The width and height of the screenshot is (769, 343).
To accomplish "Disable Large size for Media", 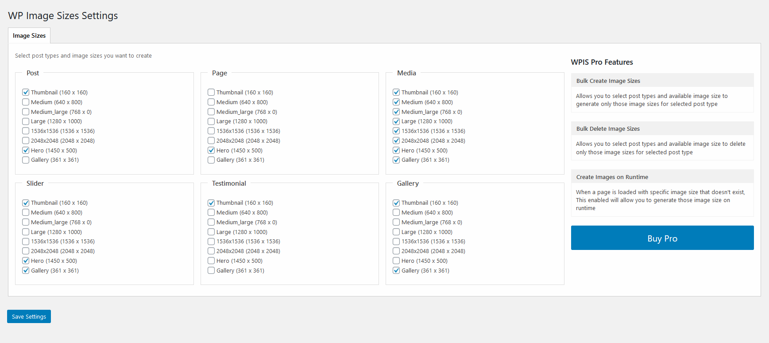I will pos(396,121).
